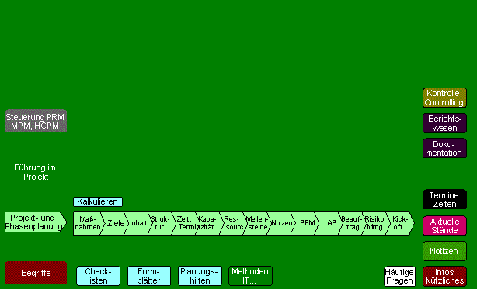Select the Methoden IT button
This screenshot has width=477, height=289.
click(250, 276)
